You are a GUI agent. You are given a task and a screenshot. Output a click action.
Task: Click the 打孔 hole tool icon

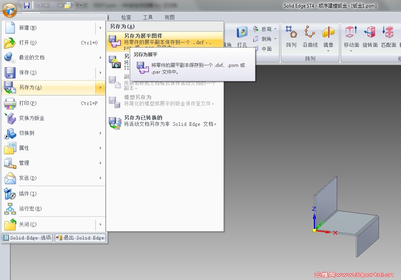(x=242, y=32)
